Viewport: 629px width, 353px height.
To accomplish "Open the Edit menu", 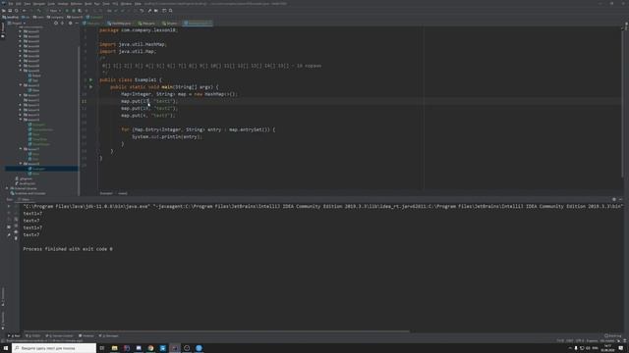I will (18, 4).
